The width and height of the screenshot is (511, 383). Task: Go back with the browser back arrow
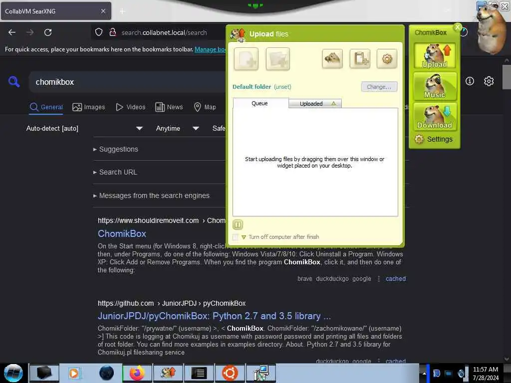click(x=12, y=32)
